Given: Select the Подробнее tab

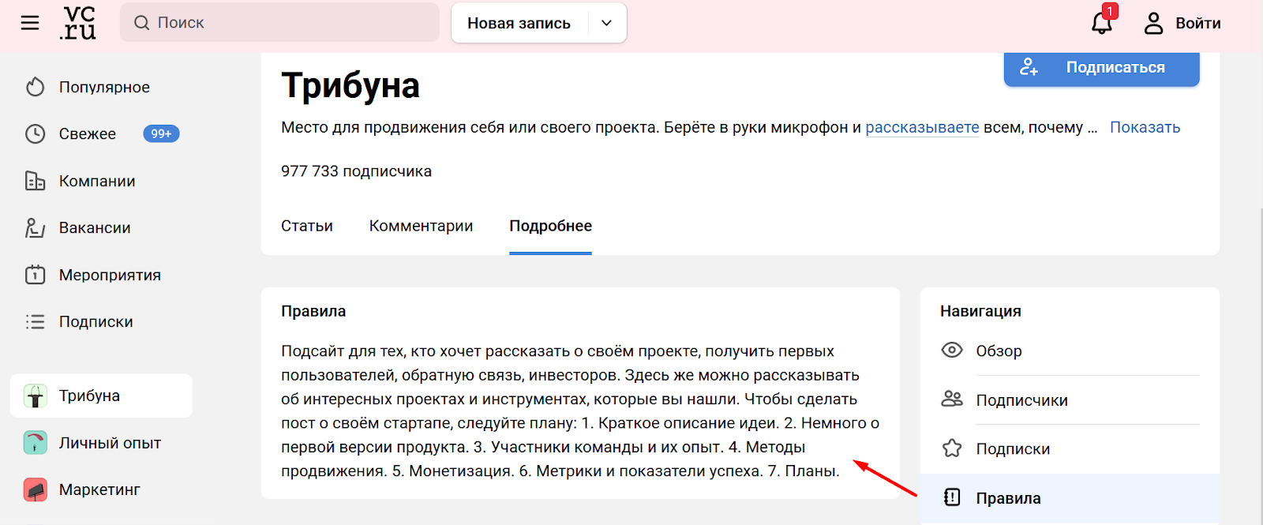Looking at the screenshot, I should point(550,226).
